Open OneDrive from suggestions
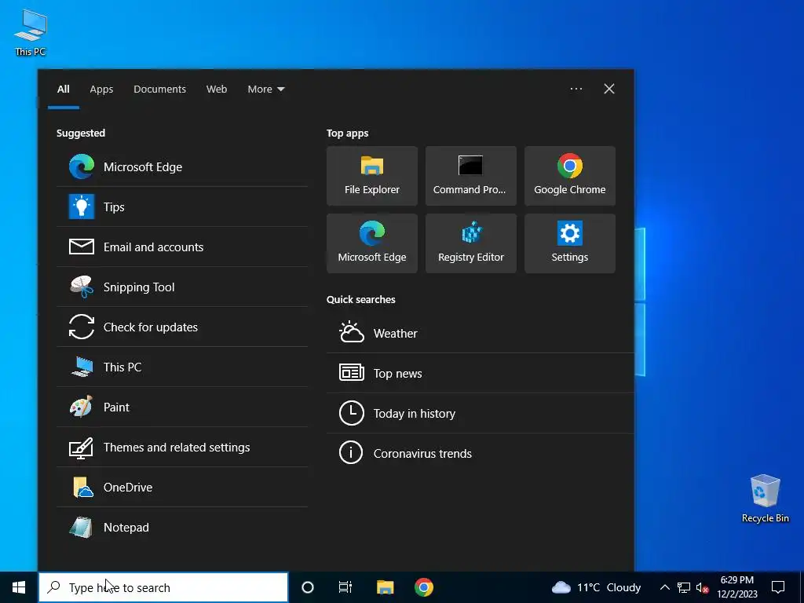Viewport: 804px width, 603px height. click(182, 487)
